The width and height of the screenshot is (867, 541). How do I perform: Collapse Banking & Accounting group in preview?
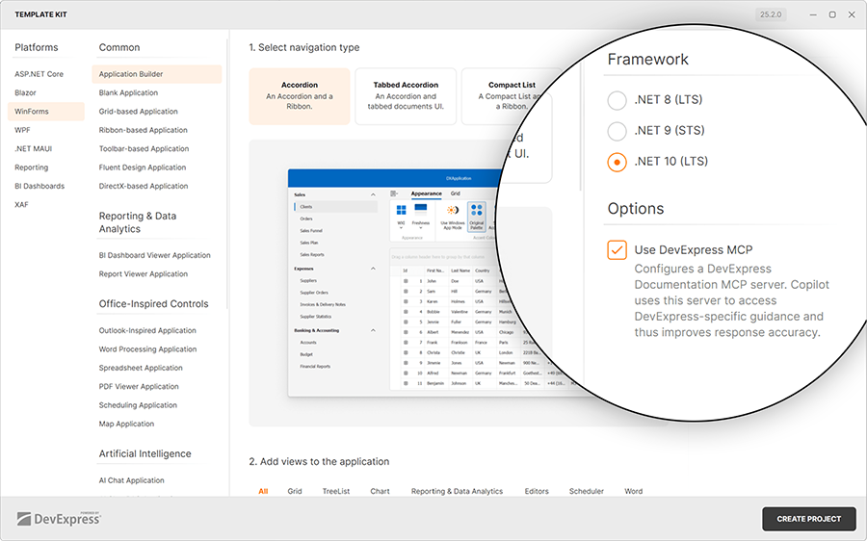(x=373, y=330)
